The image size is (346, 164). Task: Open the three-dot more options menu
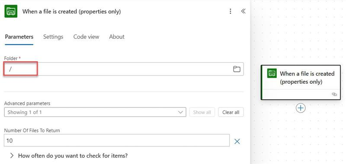click(231, 11)
